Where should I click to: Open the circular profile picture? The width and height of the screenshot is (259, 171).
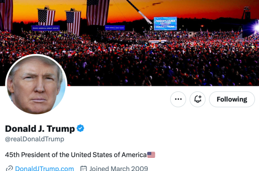click(x=36, y=85)
